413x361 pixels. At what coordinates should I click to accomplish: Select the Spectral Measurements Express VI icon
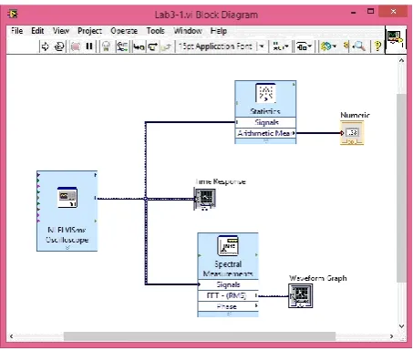(228, 245)
